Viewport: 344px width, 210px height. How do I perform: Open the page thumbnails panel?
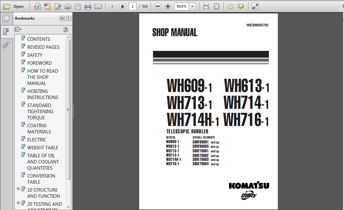(x=6, y=19)
